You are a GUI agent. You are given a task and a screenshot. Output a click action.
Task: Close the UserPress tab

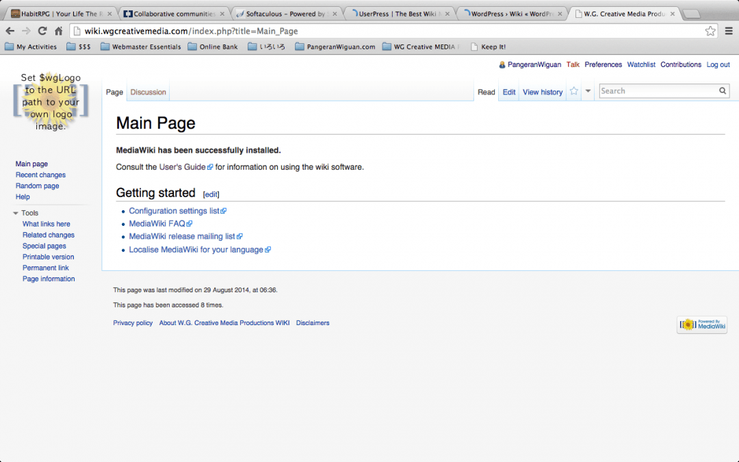pyautogui.click(x=448, y=14)
